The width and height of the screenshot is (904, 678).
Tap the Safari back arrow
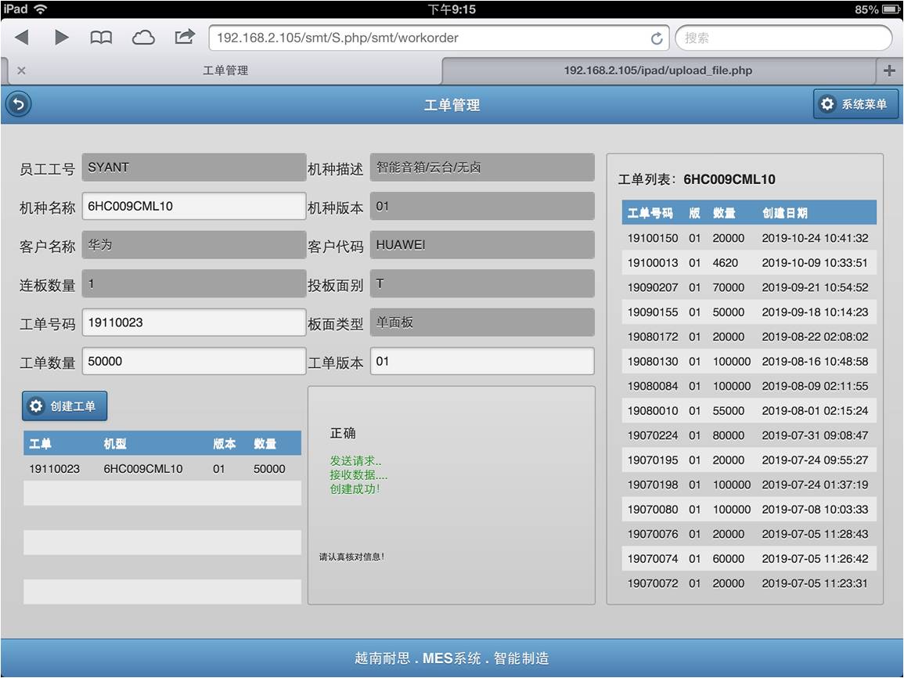click(22, 38)
